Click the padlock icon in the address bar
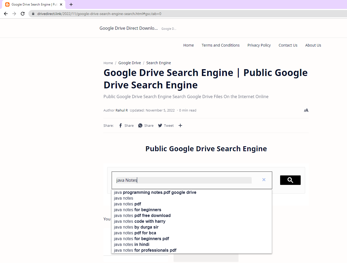This screenshot has height=263, width=347. pos(33,14)
